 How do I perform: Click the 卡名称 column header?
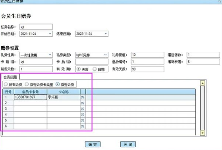click(64, 92)
